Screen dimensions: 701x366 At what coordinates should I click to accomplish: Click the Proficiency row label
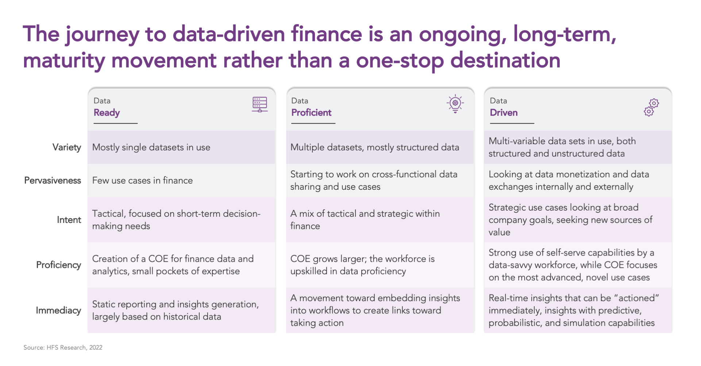(x=58, y=265)
